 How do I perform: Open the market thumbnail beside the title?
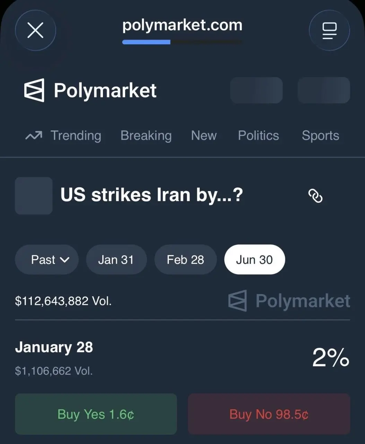34,196
